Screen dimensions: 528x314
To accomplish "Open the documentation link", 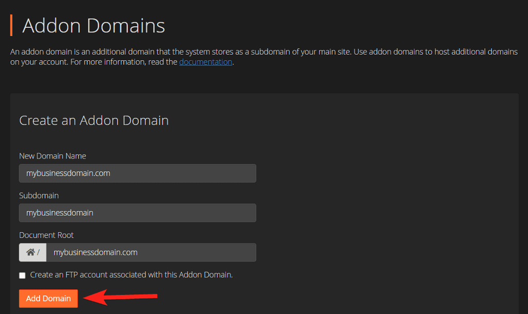I will tap(206, 62).
